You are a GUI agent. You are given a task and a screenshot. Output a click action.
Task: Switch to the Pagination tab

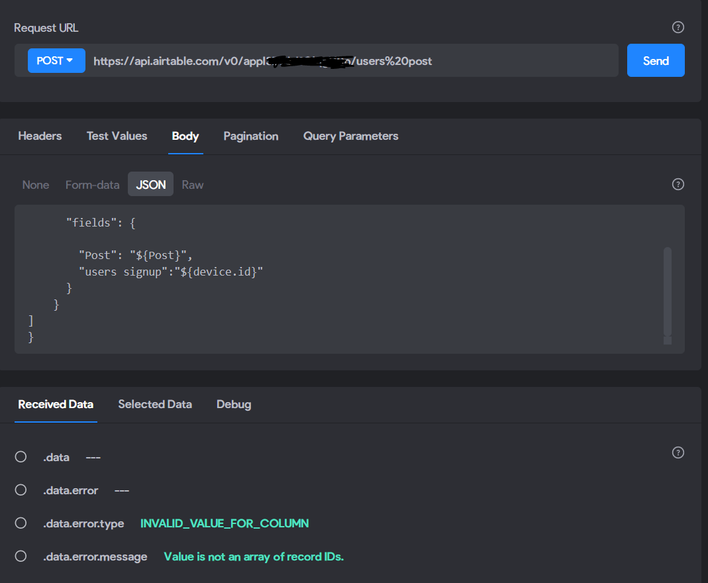click(251, 136)
